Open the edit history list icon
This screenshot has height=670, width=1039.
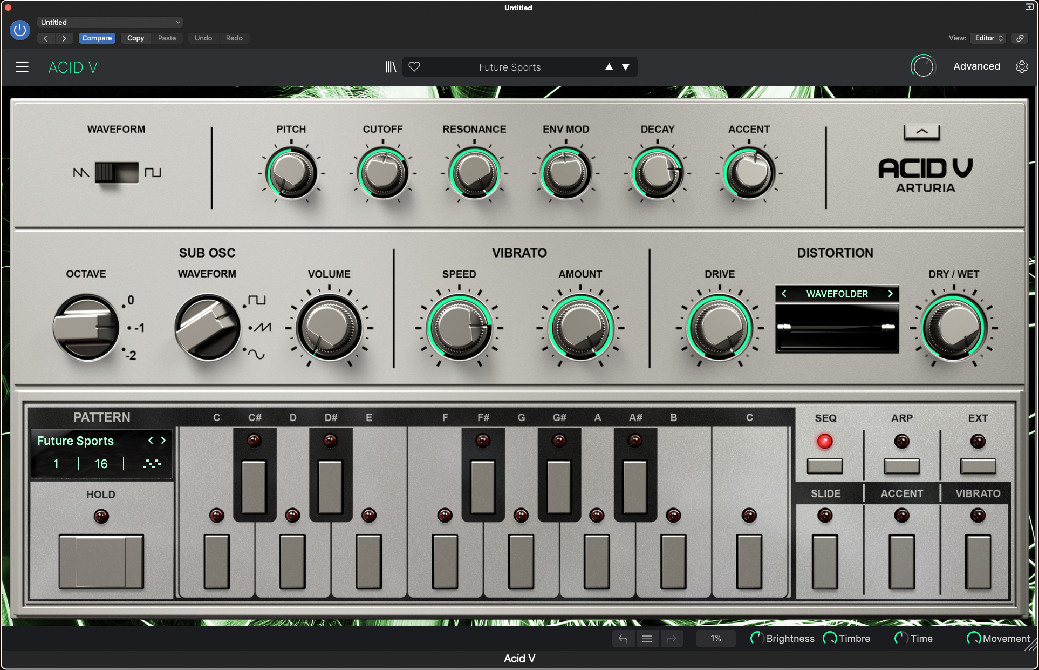tap(647, 639)
